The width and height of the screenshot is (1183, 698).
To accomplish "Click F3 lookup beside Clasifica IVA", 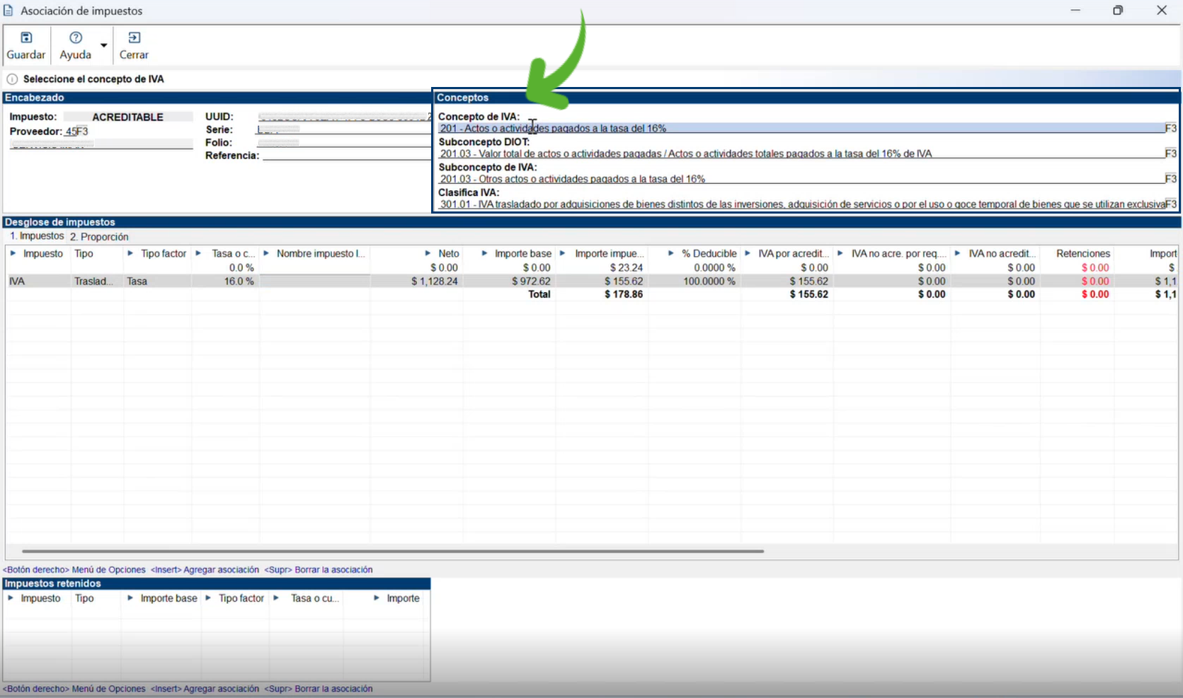I will (x=1170, y=204).
